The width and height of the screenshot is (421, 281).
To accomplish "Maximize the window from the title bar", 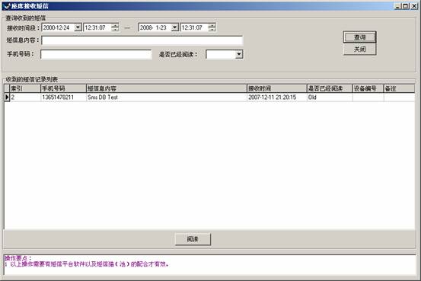I will pyautogui.click(x=407, y=6).
